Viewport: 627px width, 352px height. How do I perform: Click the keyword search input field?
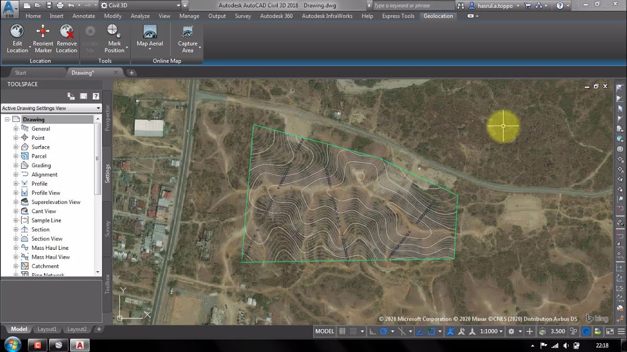pos(412,5)
